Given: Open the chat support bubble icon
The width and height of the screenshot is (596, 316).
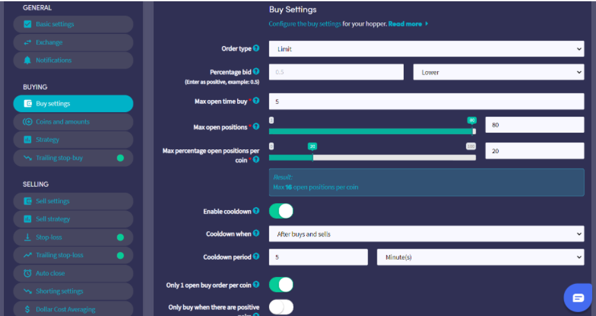Looking at the screenshot, I should pos(578,297).
